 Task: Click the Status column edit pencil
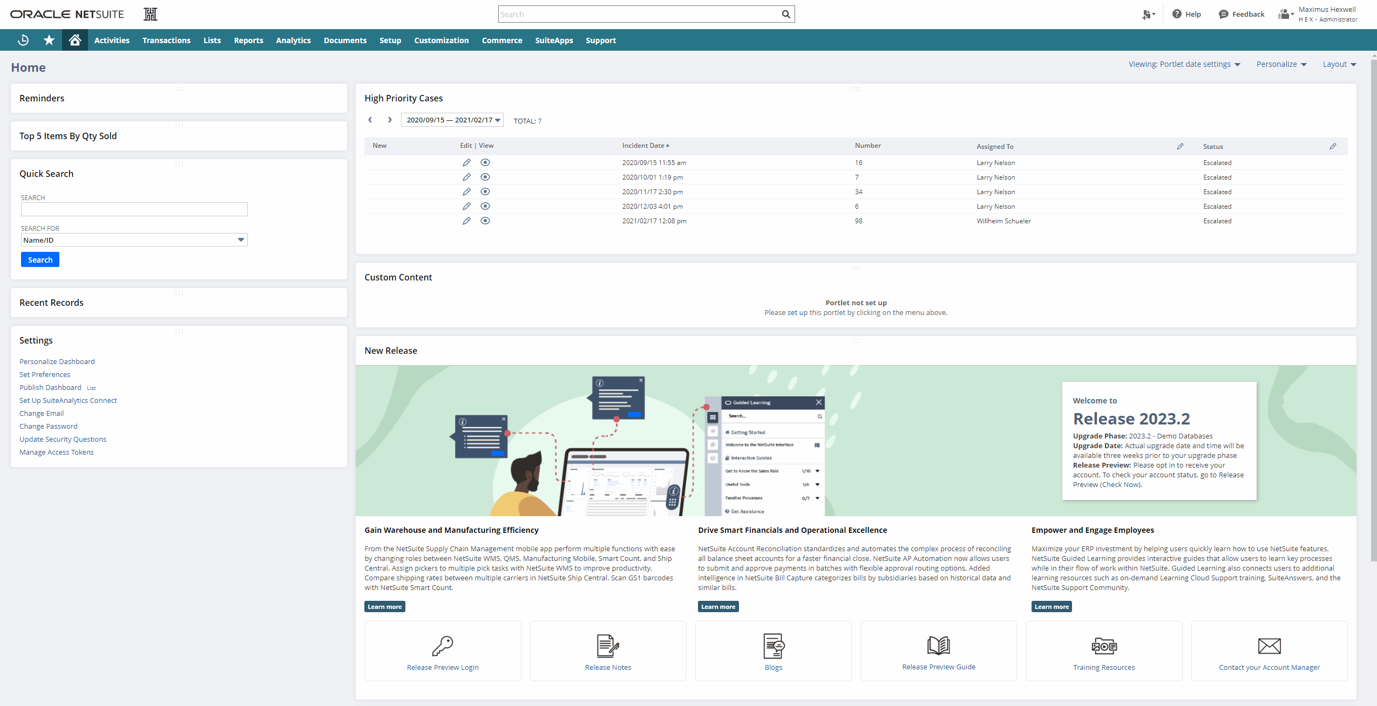point(1333,146)
